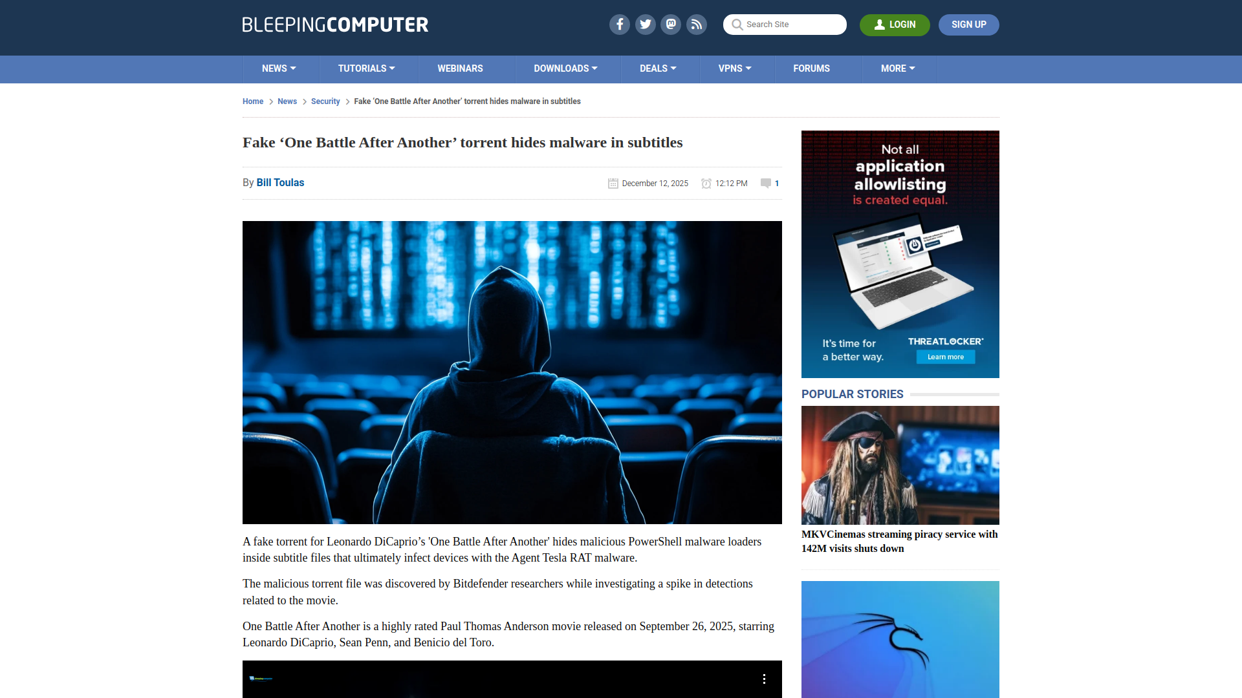
Task: Expand the DOWNLOADS dropdown
Action: [x=565, y=69]
